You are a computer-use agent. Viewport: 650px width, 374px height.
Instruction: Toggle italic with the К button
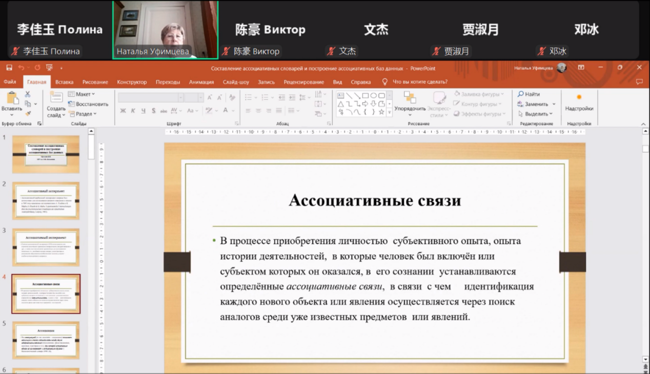point(132,110)
